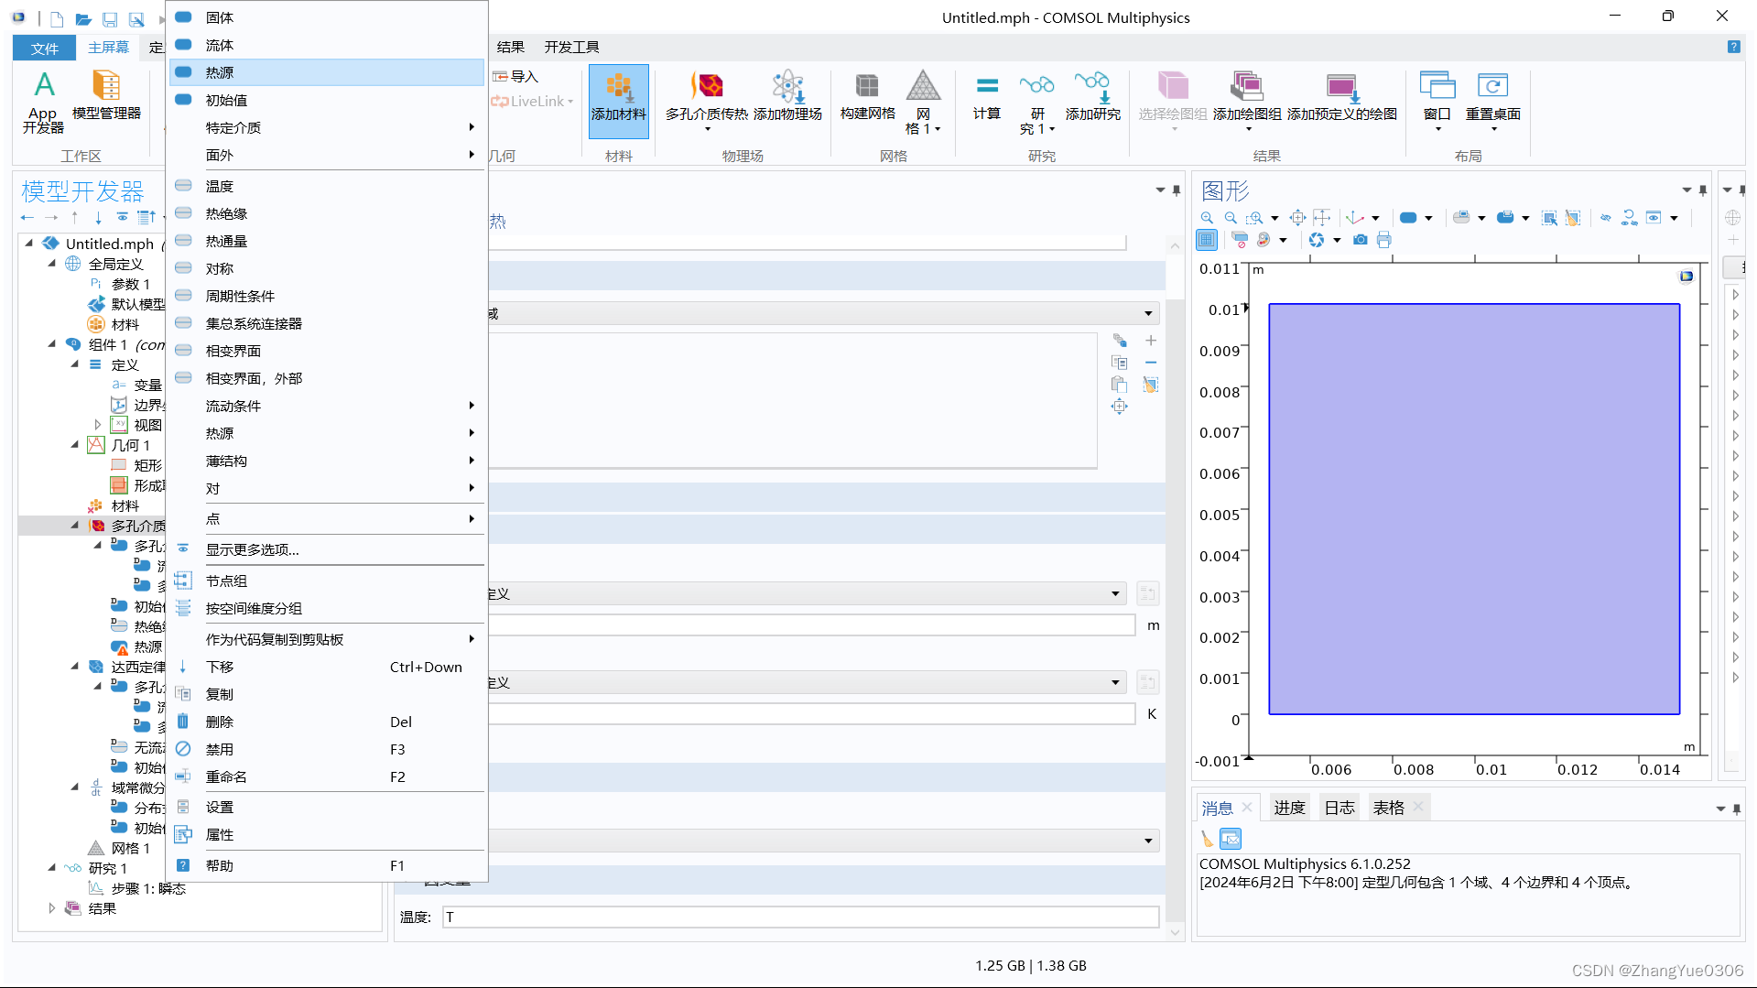Click add selection plus icon in settings
This screenshot has width=1757, height=988.
[x=1151, y=341]
